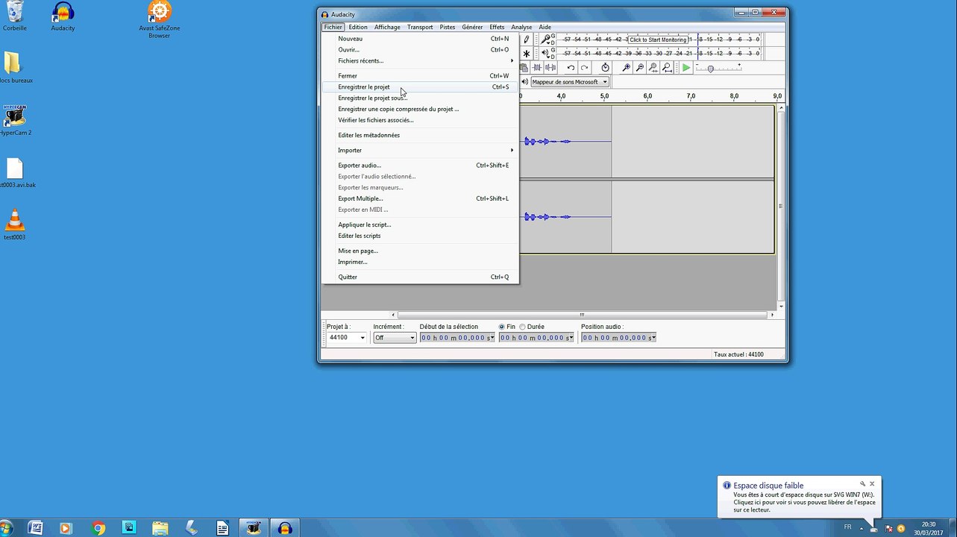Open Corbeille recycle bin icon
The width and height of the screenshot is (957, 537).
coord(14,16)
